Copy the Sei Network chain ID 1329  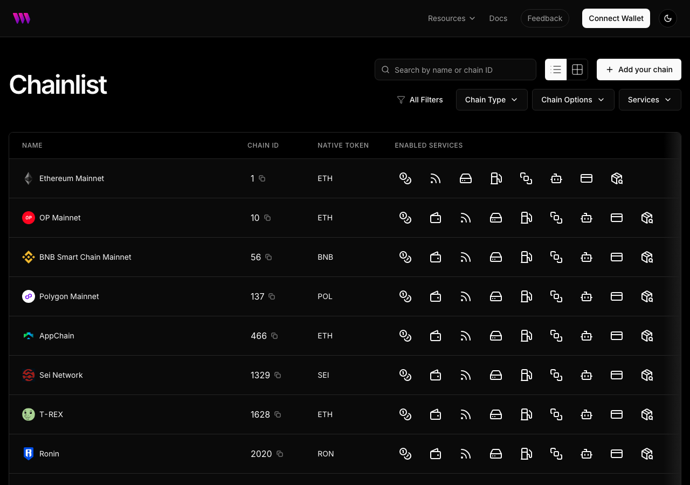tap(278, 375)
